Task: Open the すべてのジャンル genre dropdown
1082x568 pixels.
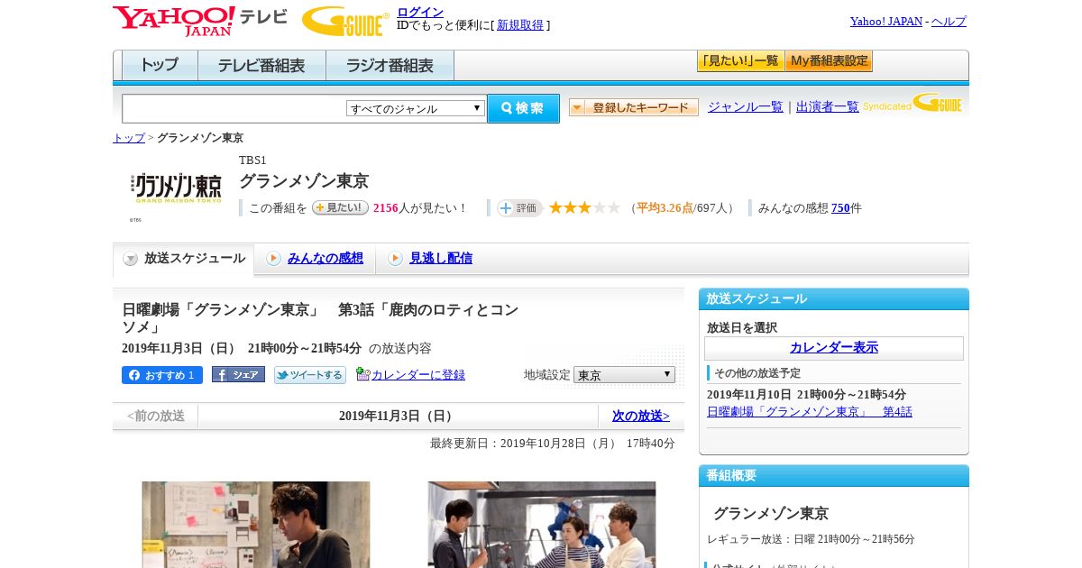Action: (416, 108)
